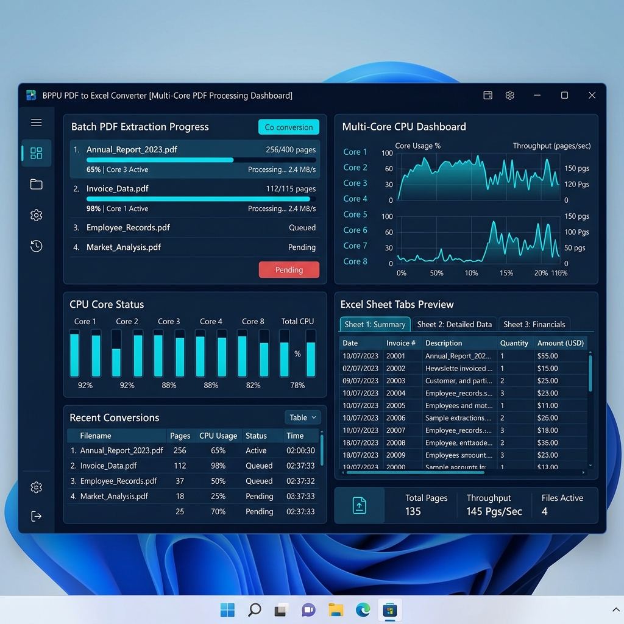Select Employee_Records.pdf in Recent Conversions
624x624 pixels.
click(x=119, y=481)
